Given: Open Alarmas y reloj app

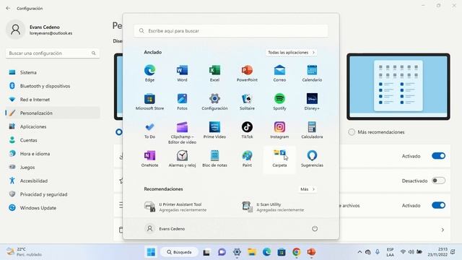Looking at the screenshot, I should [x=182, y=159].
